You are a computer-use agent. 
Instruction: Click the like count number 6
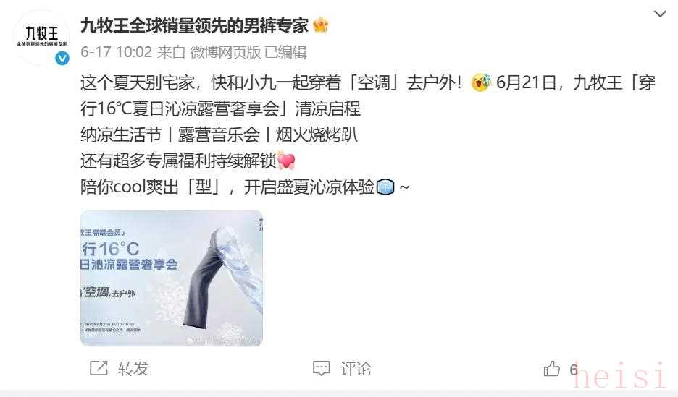pos(574,369)
